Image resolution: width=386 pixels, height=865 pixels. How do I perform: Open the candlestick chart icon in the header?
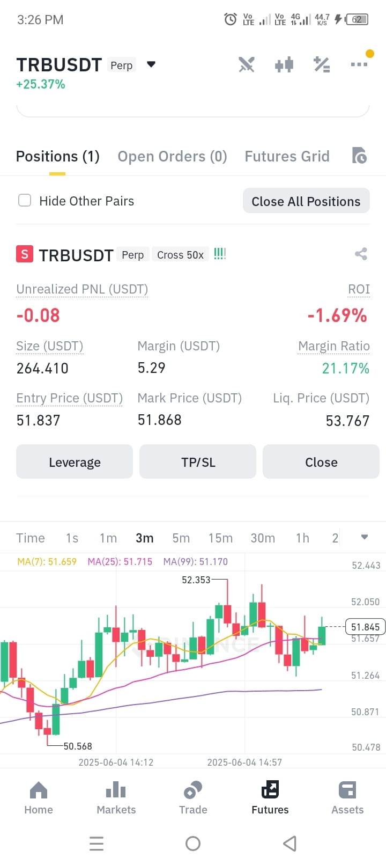point(284,65)
